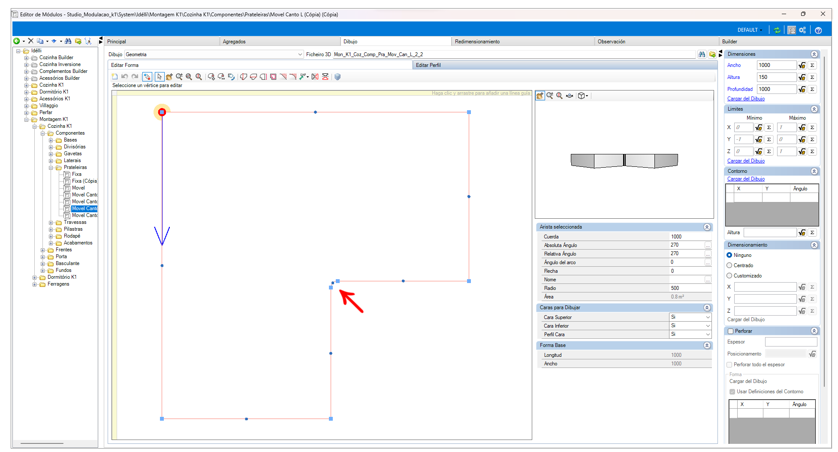The image size is (838, 452).
Task: Collapse the Arista seleccionada section
Action: 707,227
